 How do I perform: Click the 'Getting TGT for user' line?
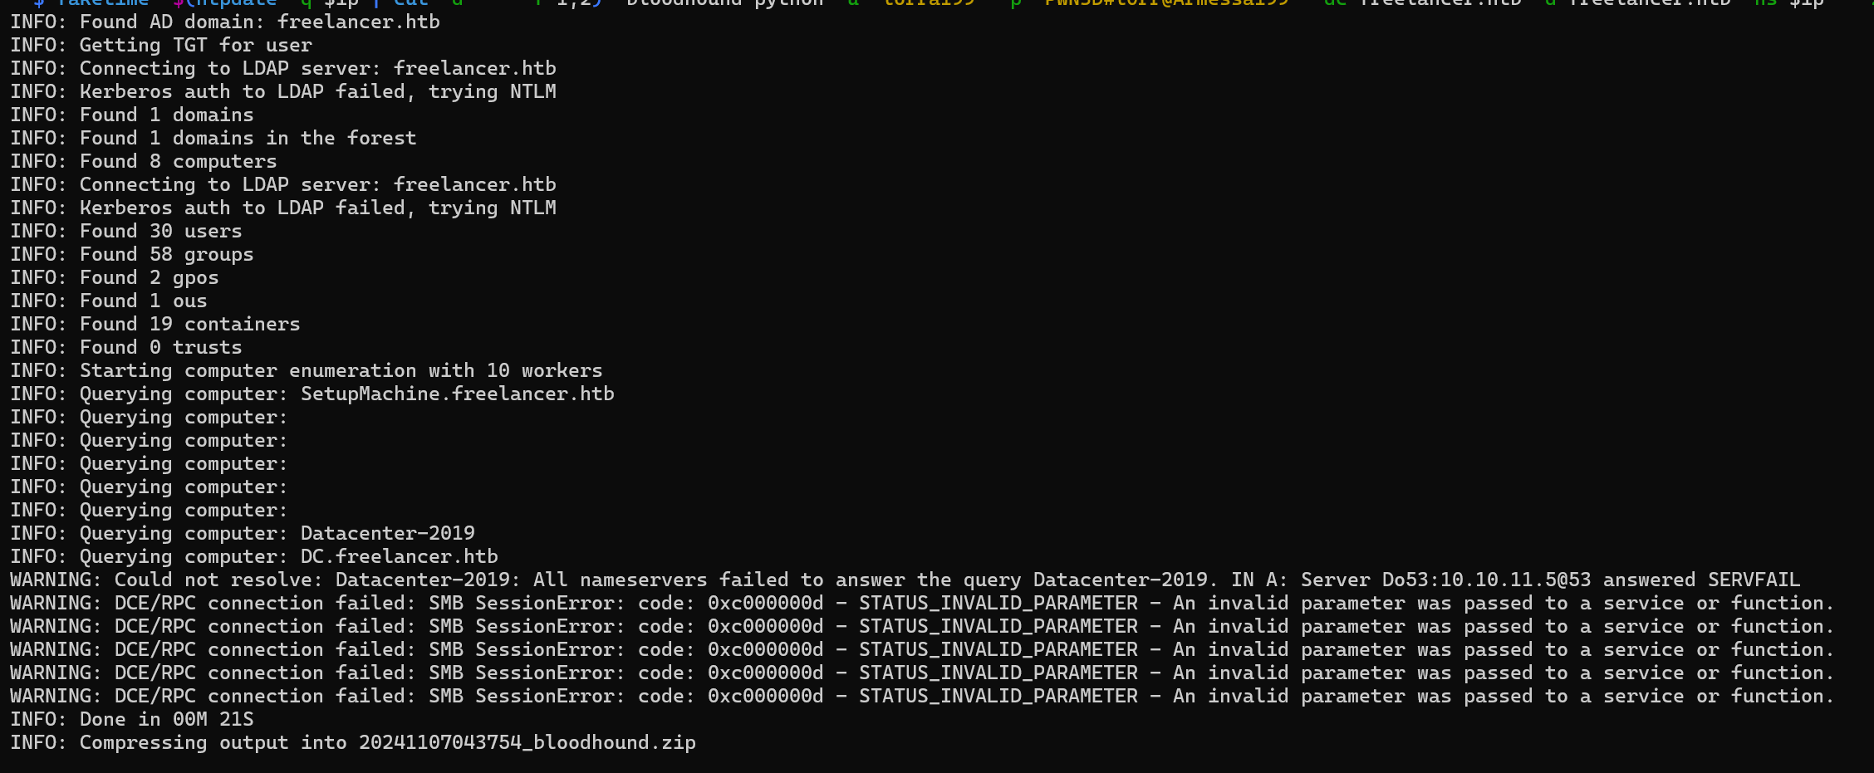(161, 45)
